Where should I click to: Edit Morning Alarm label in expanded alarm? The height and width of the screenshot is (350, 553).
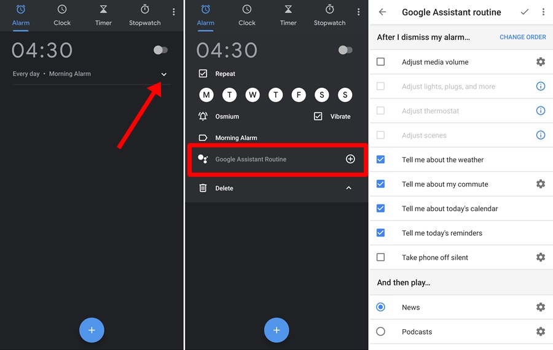tap(237, 138)
